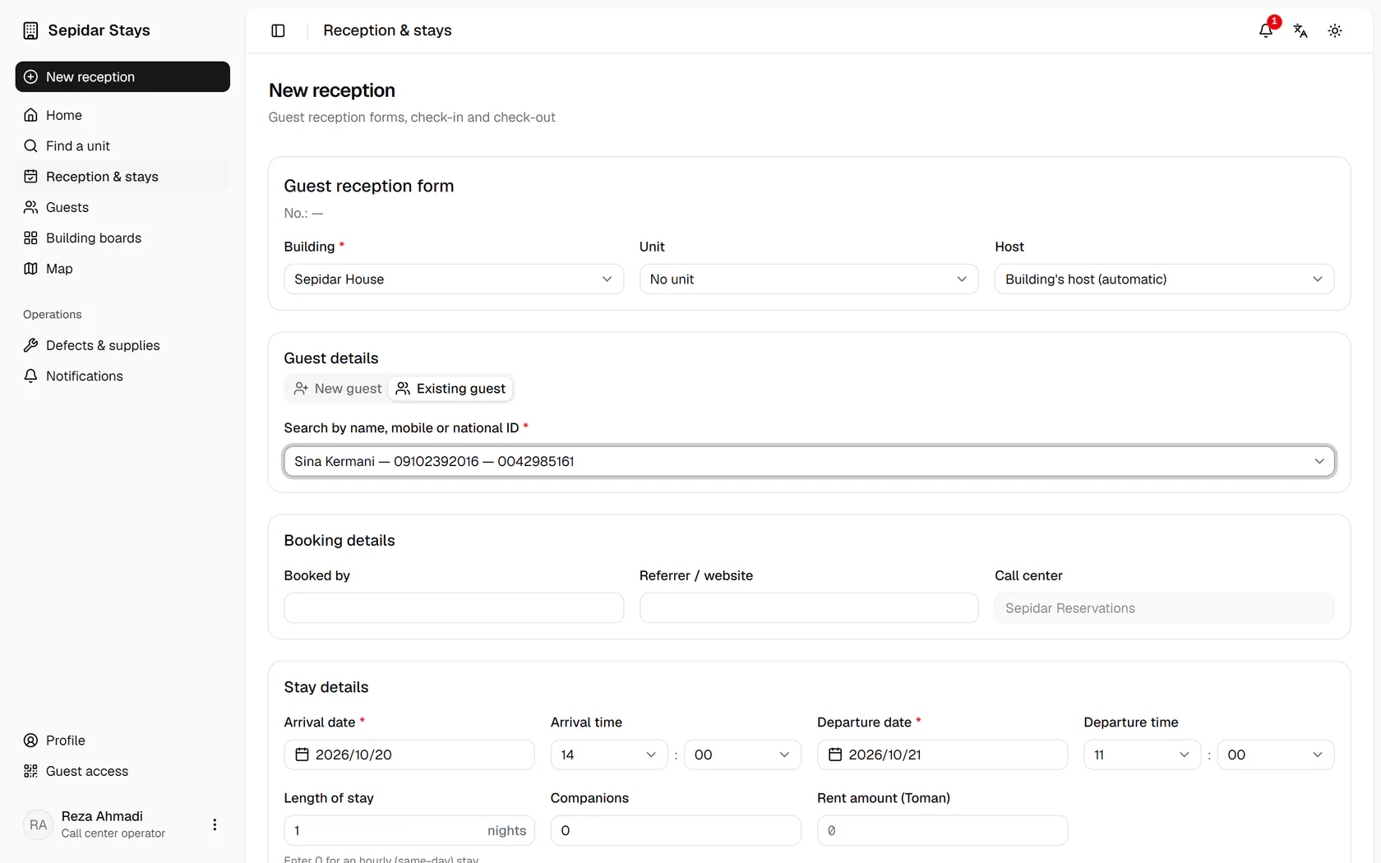Open Guests page
Screen dimensions: 1381x863
(122, 207)
